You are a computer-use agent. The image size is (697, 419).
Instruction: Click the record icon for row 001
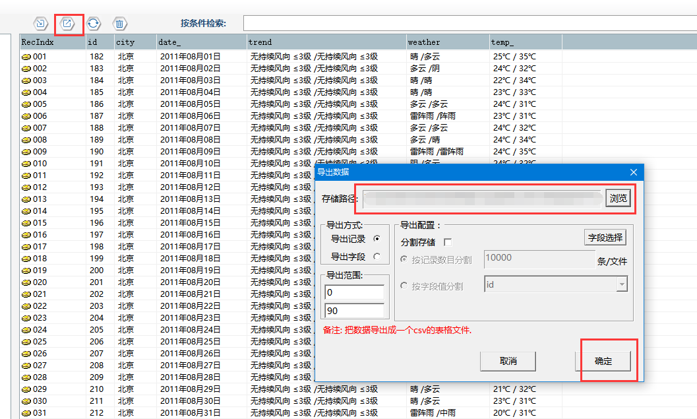[26, 57]
